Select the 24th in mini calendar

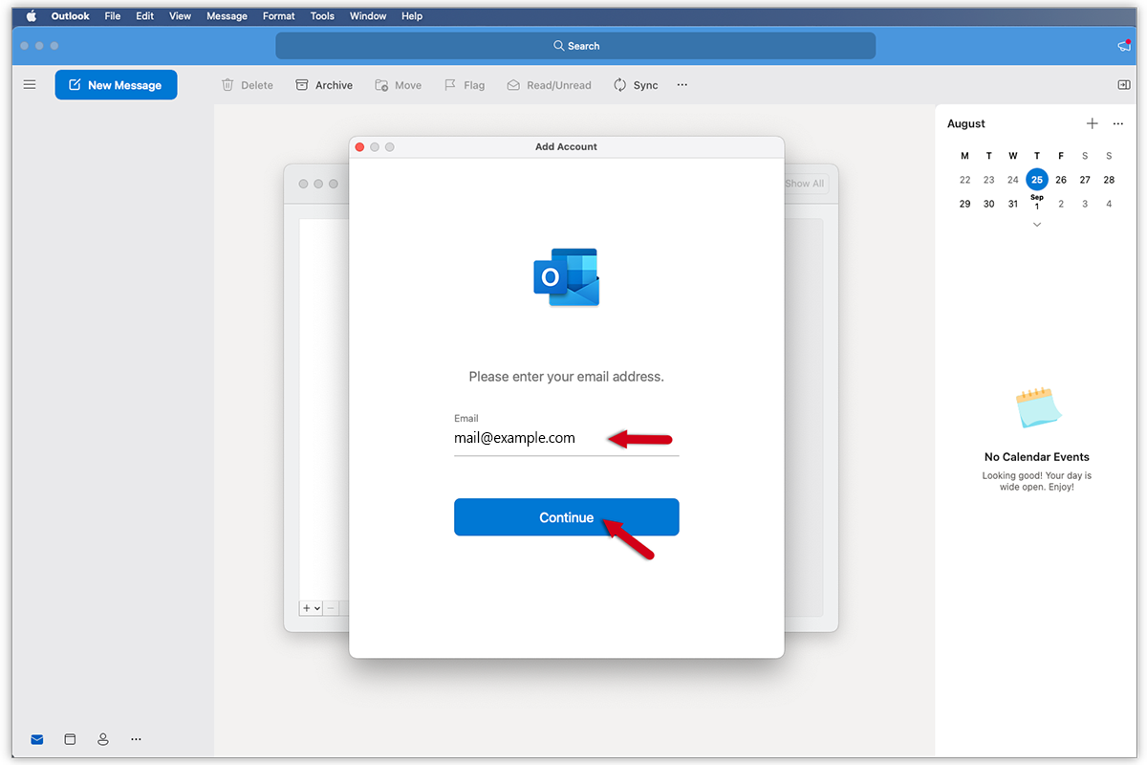tap(1013, 180)
